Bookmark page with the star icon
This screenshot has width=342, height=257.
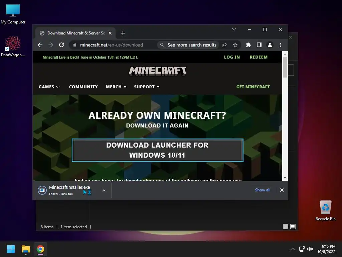pyautogui.click(x=235, y=45)
